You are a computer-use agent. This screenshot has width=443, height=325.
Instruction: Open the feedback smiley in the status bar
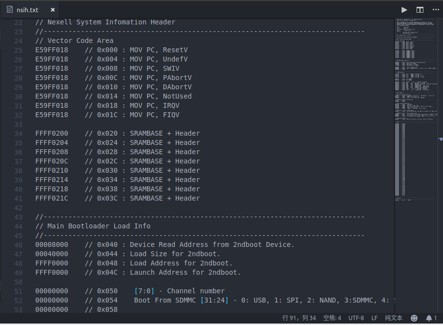(414, 318)
